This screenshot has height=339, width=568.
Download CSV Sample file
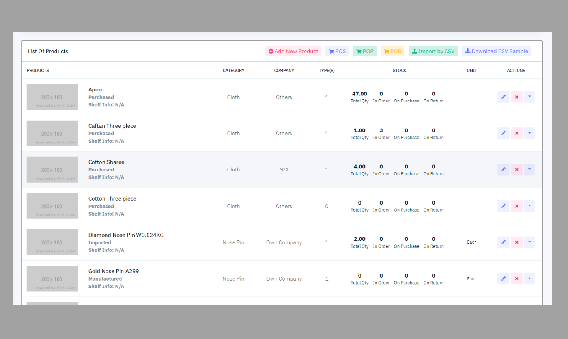point(496,51)
